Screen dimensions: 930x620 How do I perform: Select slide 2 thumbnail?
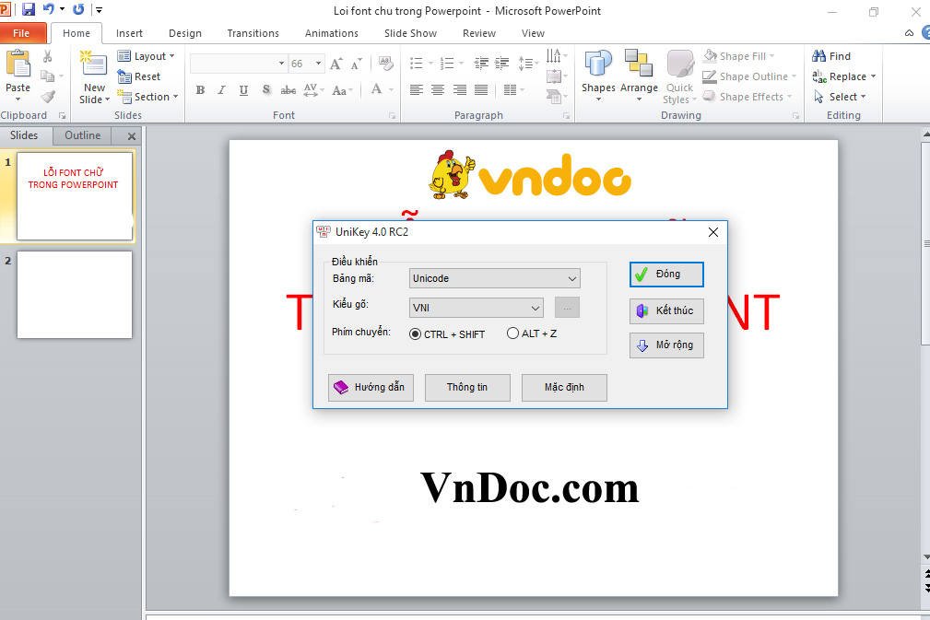coord(75,294)
